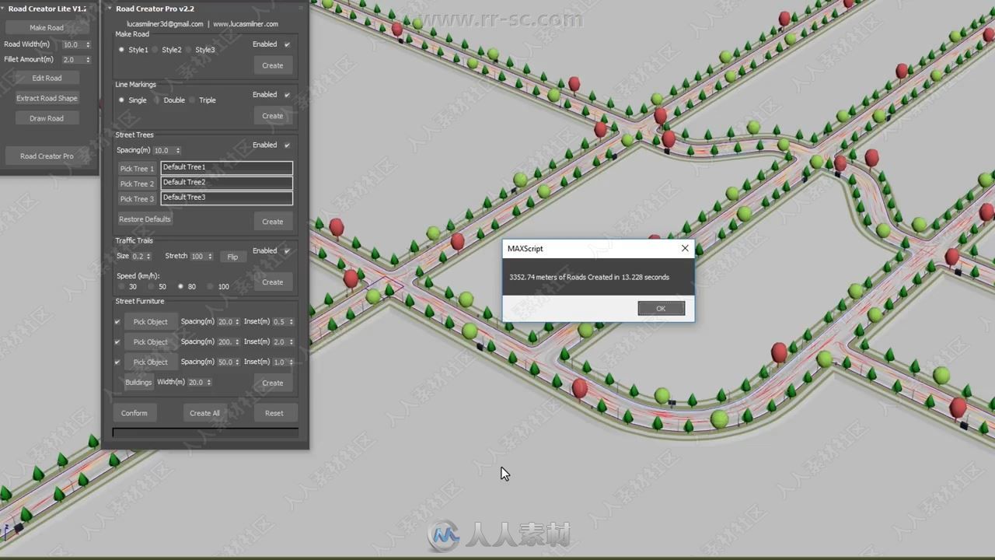The image size is (995, 560).
Task: Click Create in Street Furniture group
Action: 273,383
